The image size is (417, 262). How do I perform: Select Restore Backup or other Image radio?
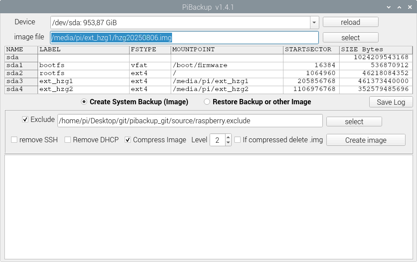tap(207, 102)
